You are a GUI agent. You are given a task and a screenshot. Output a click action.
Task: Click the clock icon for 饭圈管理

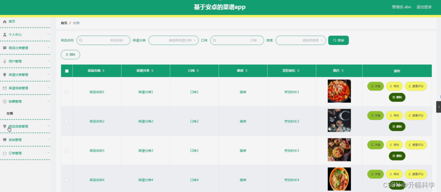tap(5, 101)
